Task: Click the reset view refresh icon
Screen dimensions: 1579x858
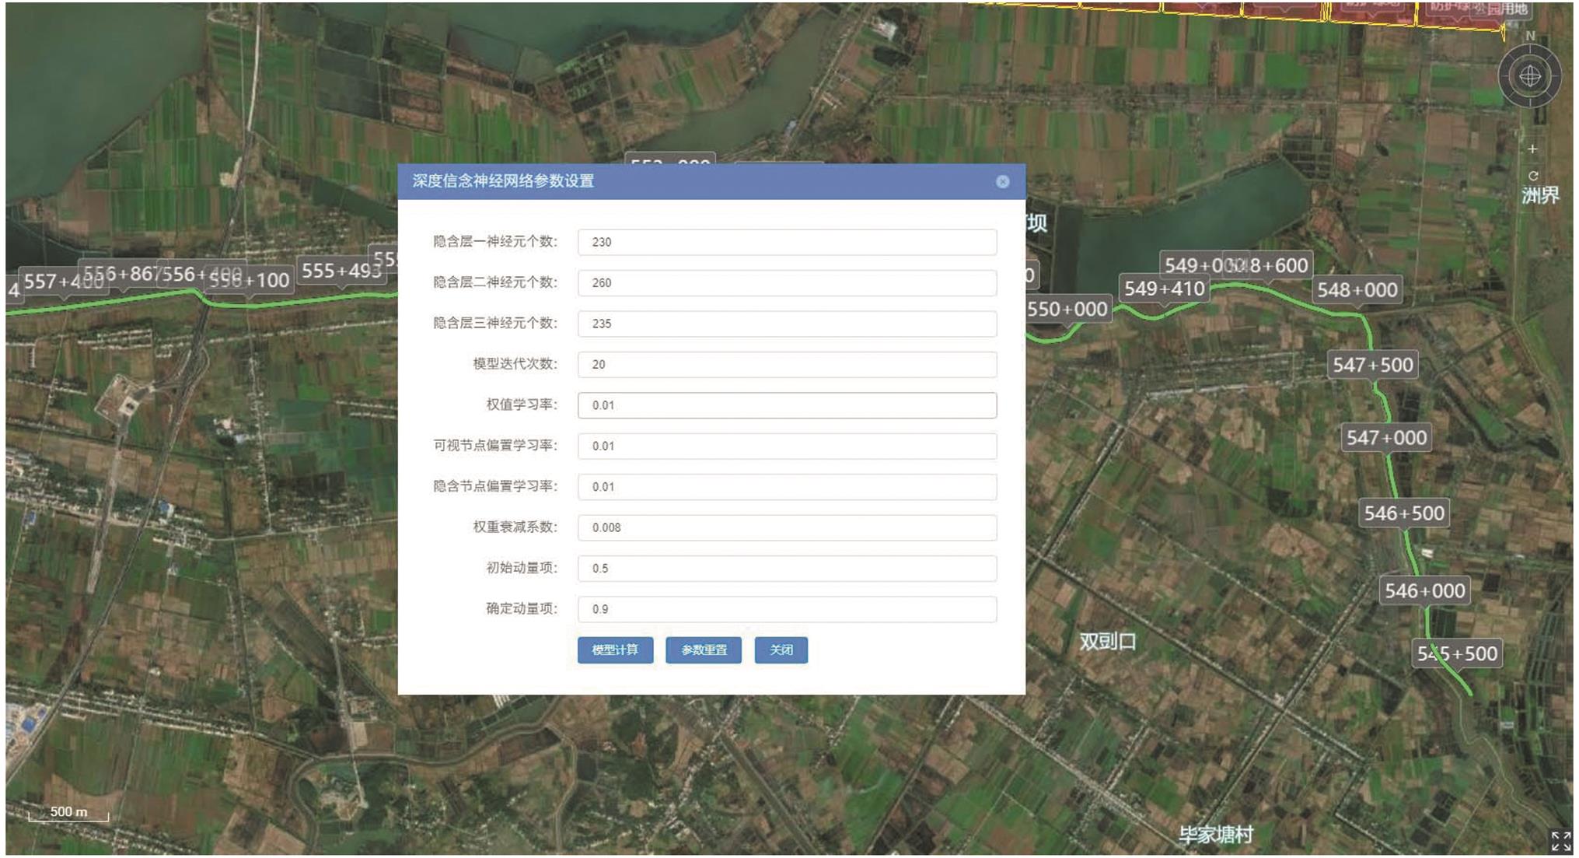Action: point(1532,176)
